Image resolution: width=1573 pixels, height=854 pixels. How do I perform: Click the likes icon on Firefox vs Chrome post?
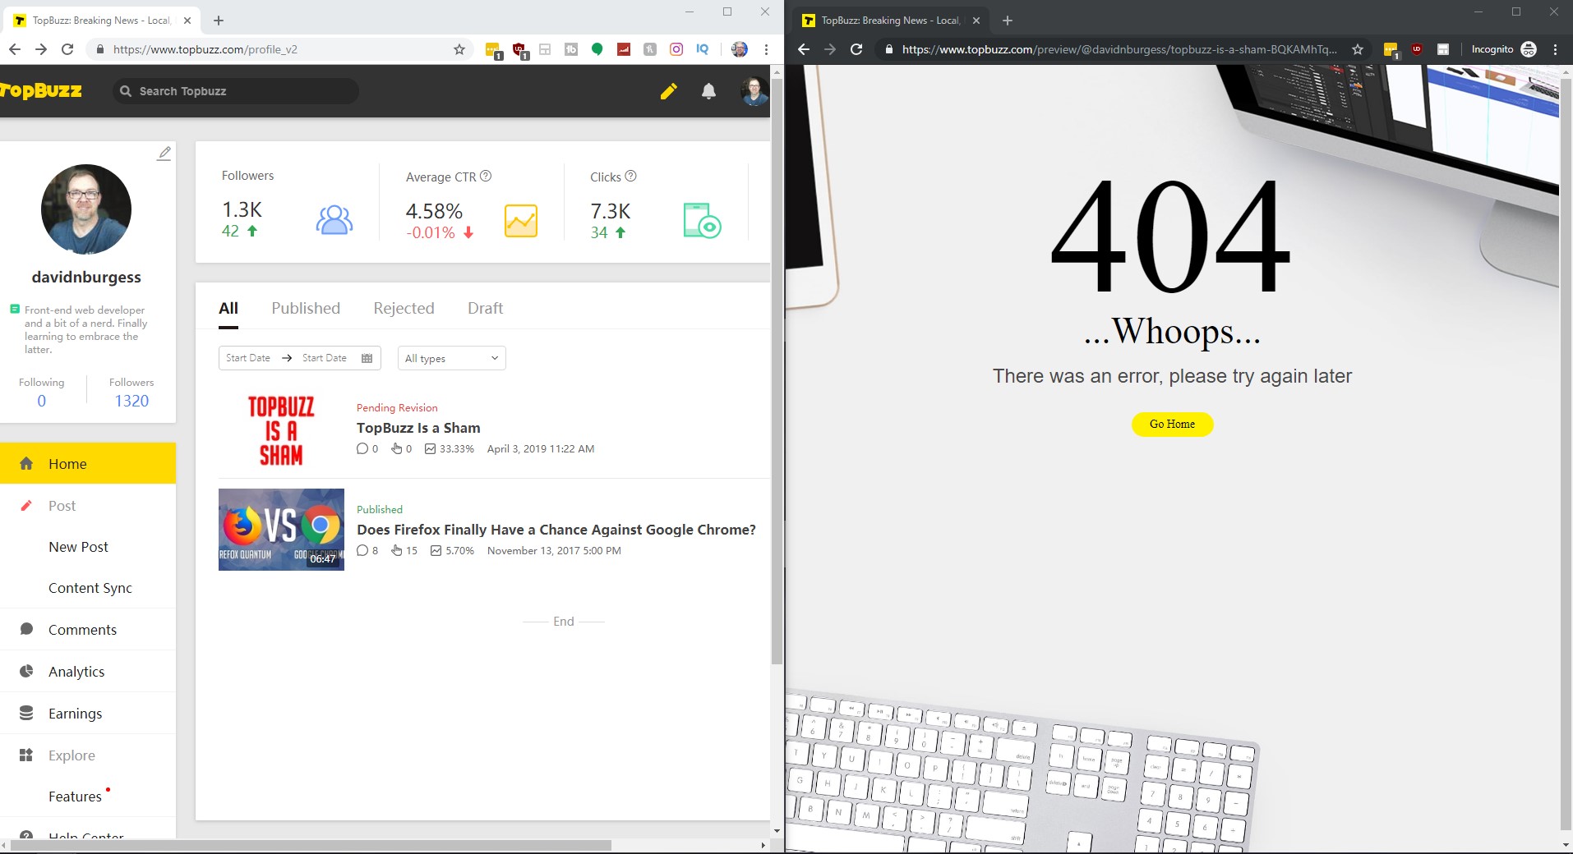coord(397,550)
